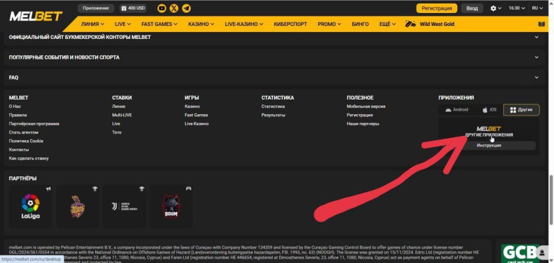This screenshot has width=554, height=263.
Task: Click the Регистрация button in the header
Action: pyautogui.click(x=437, y=8)
